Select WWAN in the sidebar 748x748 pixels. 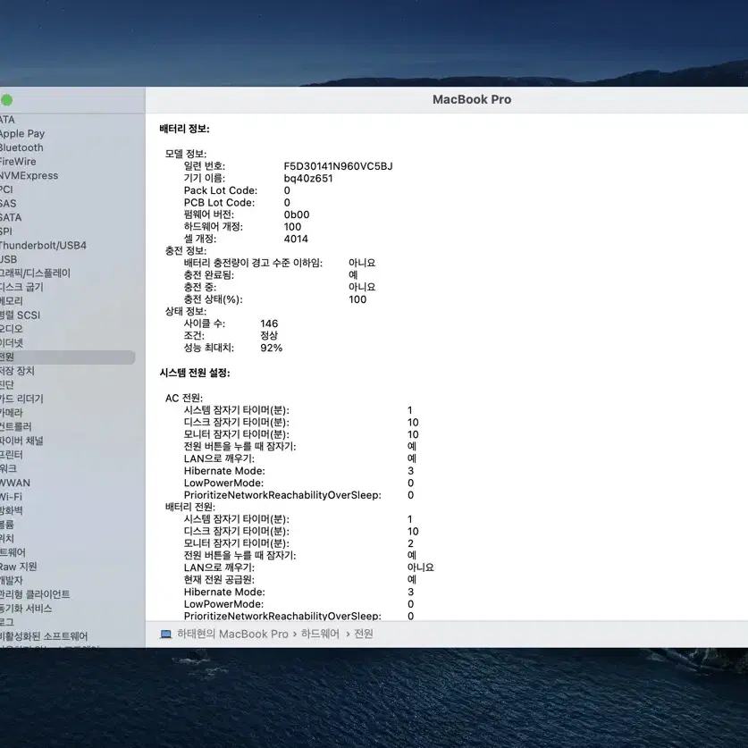point(15,483)
